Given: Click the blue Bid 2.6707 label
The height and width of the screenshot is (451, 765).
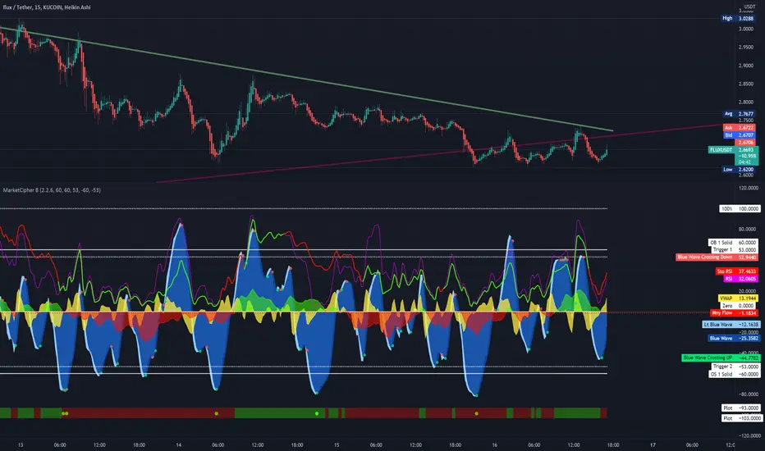Looking at the screenshot, I should (739, 135).
